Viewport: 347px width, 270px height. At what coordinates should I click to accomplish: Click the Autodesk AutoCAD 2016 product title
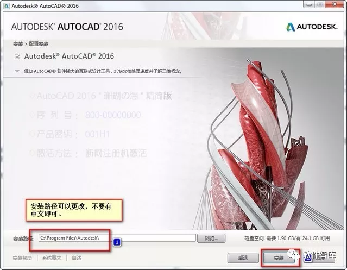point(69,56)
